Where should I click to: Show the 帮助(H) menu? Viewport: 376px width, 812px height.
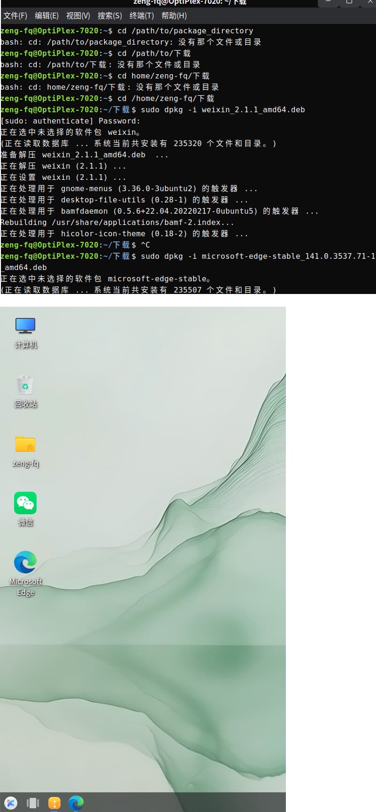click(174, 15)
